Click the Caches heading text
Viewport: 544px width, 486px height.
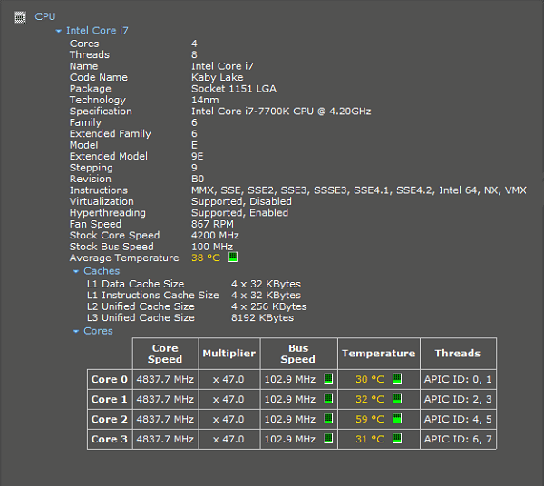(x=102, y=271)
